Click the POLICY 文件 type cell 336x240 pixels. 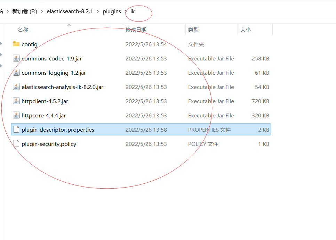pyautogui.click(x=203, y=144)
